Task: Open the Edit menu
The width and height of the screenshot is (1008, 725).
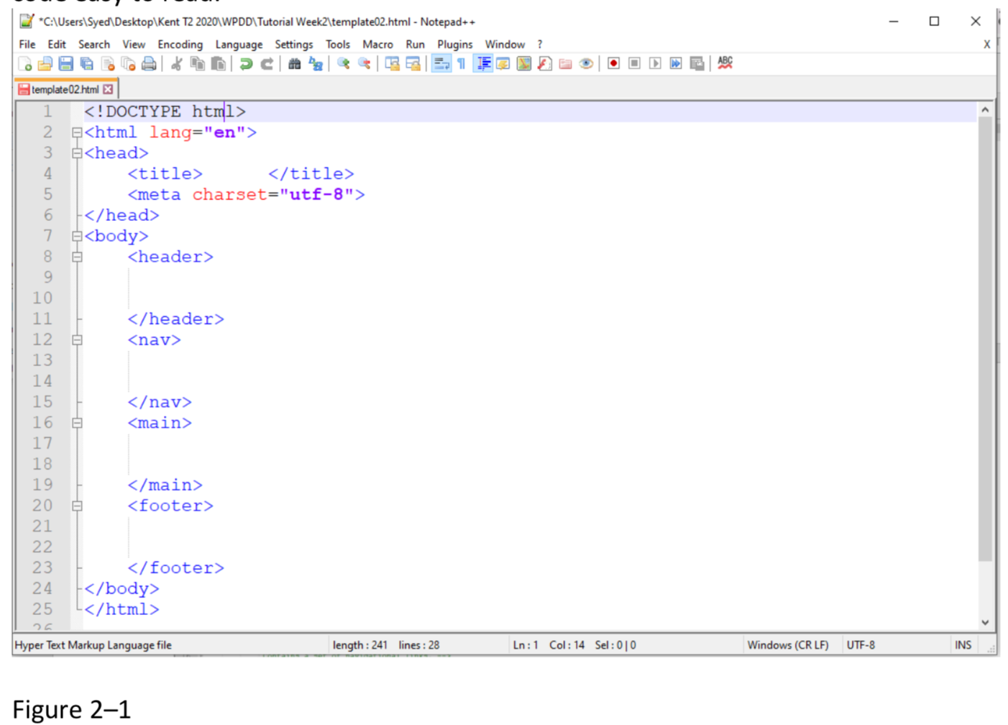Action: (57, 45)
